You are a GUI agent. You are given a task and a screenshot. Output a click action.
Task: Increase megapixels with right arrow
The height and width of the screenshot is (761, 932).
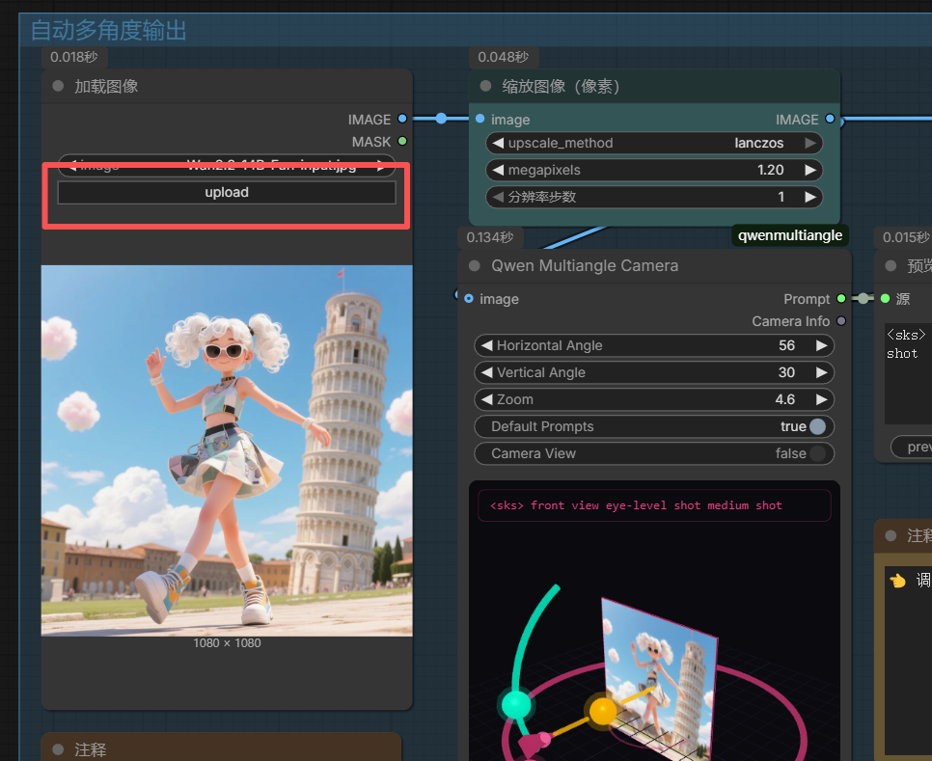pyautogui.click(x=810, y=170)
